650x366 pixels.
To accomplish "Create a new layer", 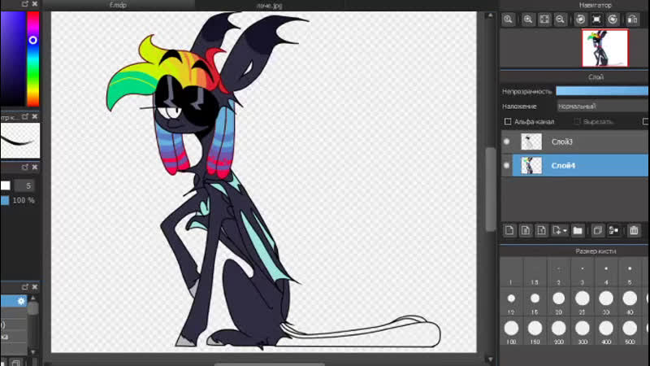I will click(510, 230).
